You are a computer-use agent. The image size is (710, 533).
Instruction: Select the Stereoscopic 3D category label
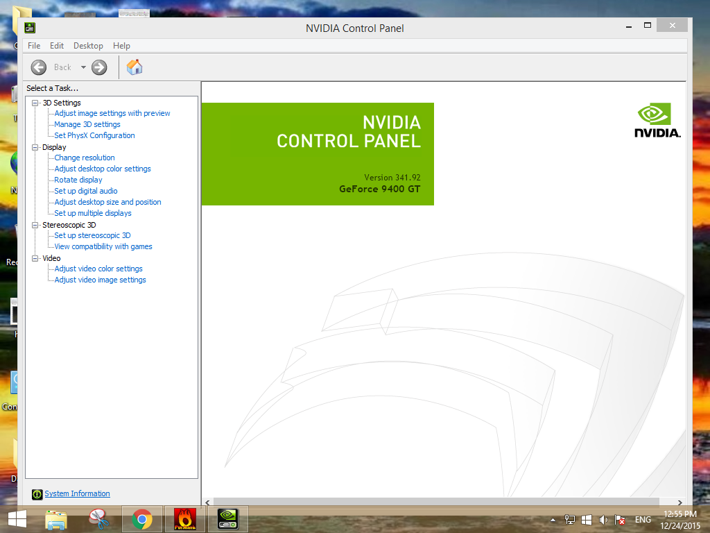coord(69,225)
